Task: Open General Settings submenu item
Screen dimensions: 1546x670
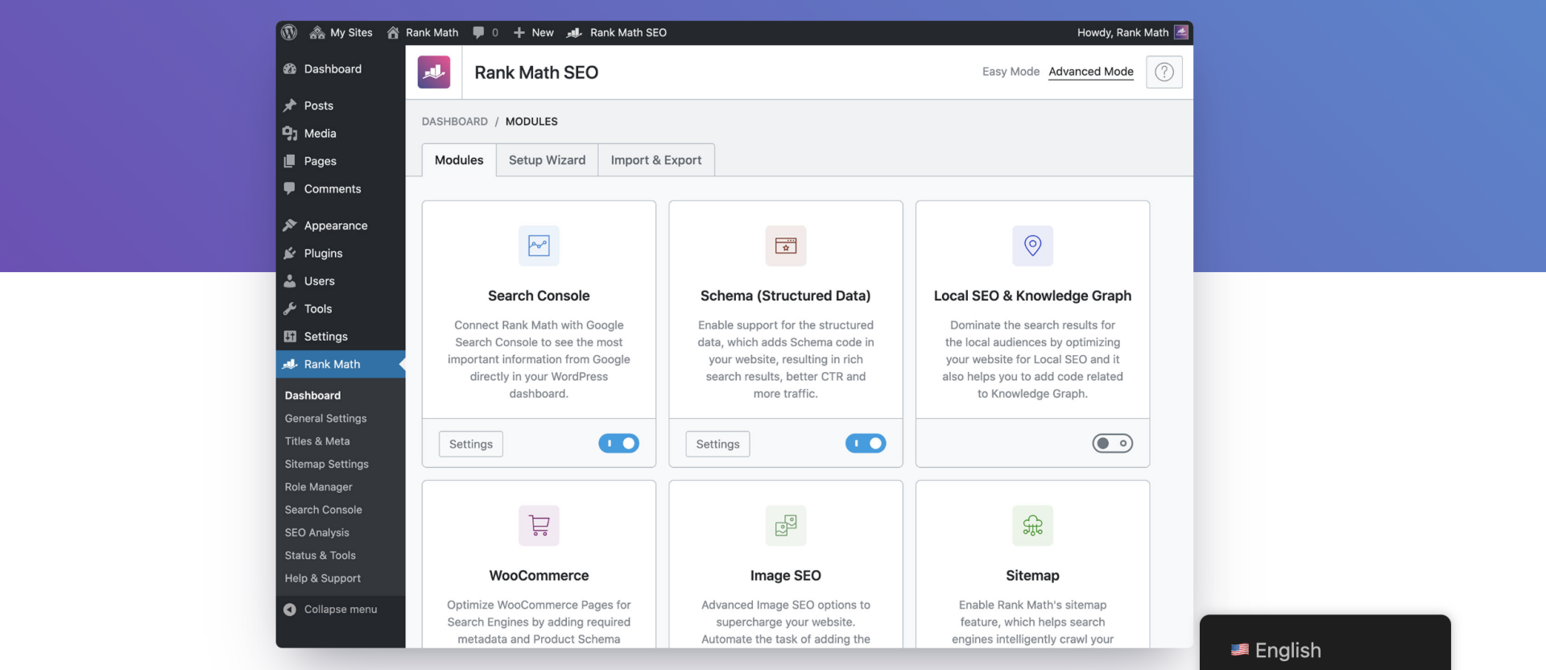Action: pyautogui.click(x=325, y=419)
